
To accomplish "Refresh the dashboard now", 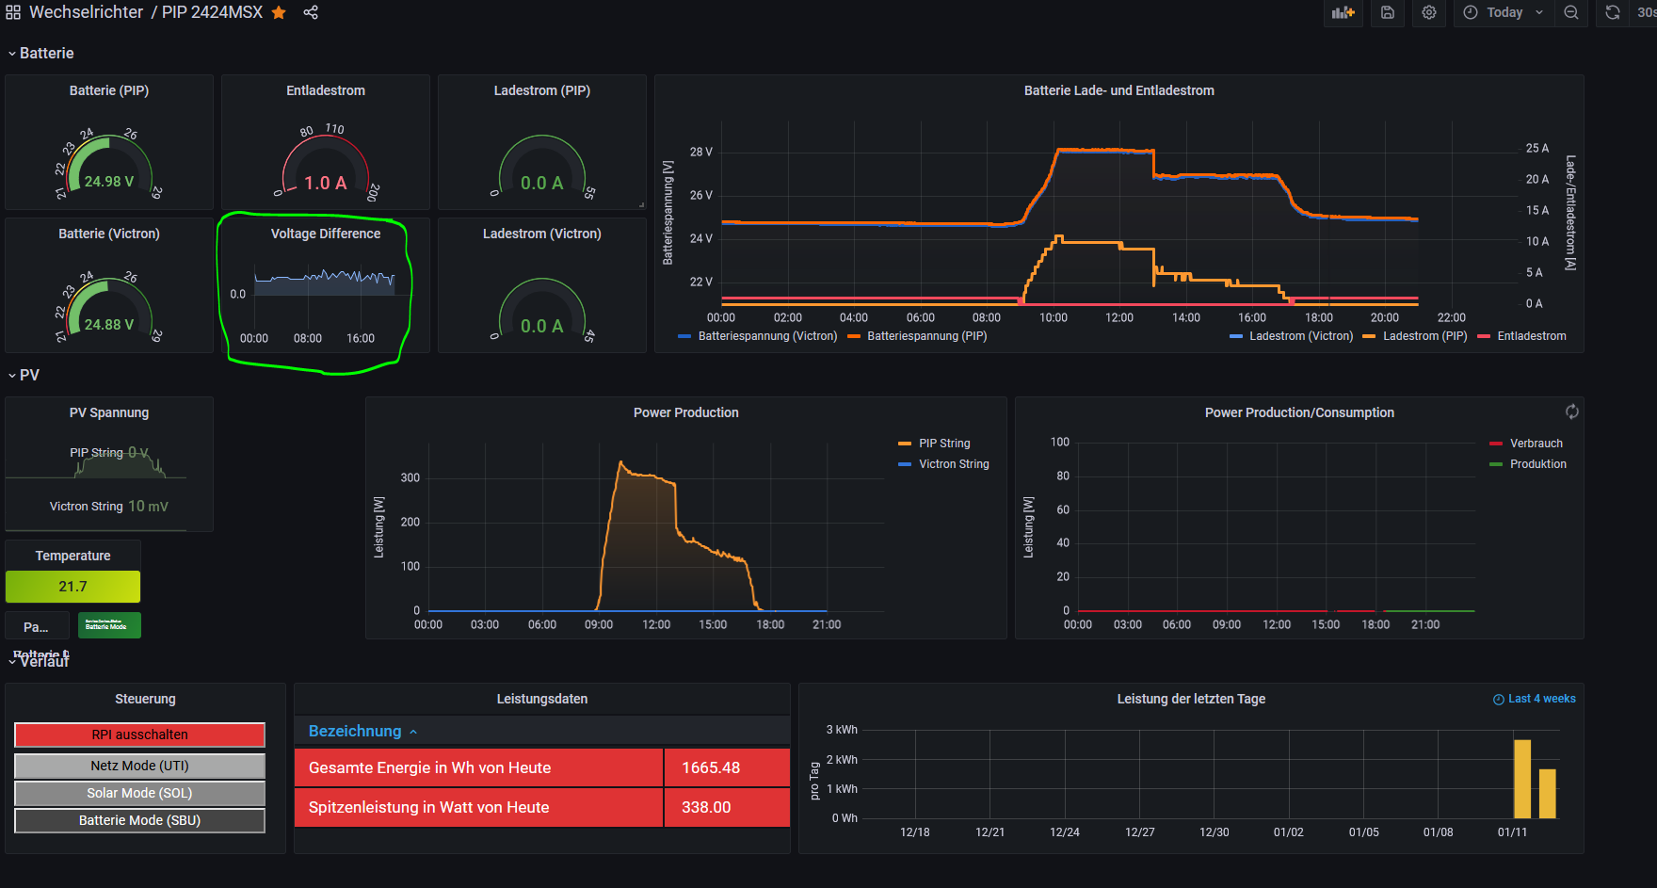I will tap(1613, 12).
